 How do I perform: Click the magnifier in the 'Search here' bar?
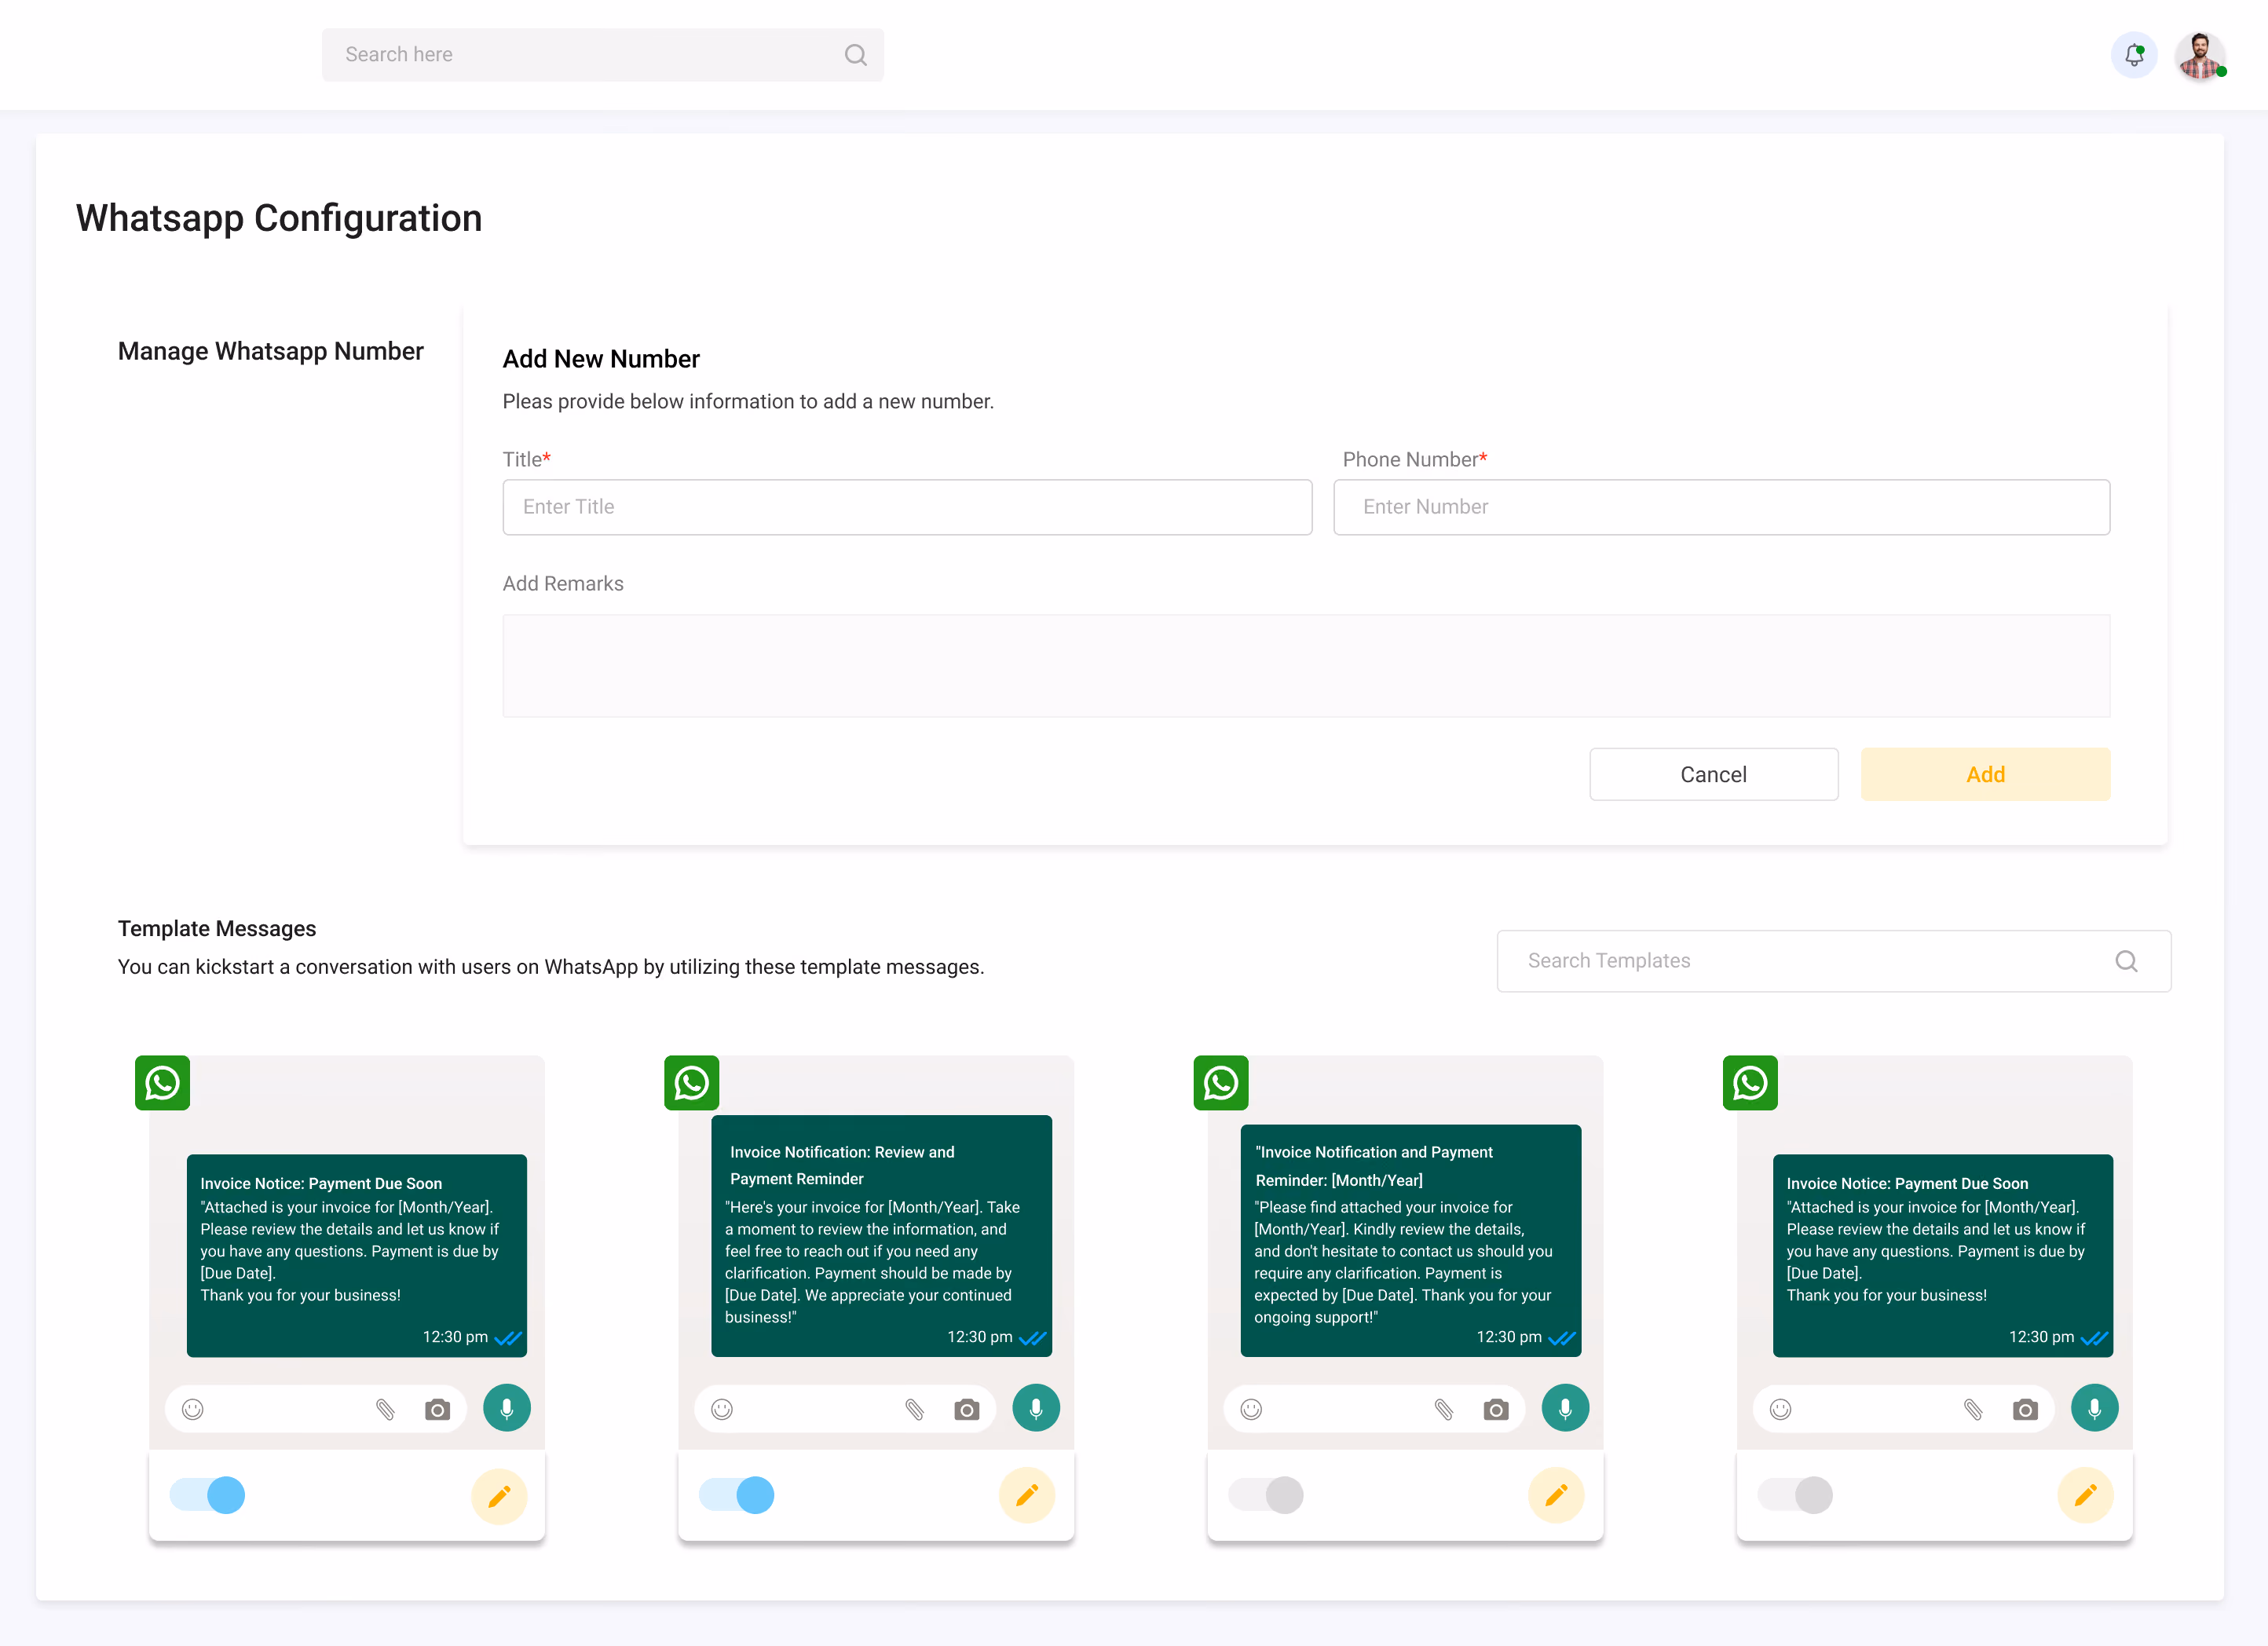(855, 55)
